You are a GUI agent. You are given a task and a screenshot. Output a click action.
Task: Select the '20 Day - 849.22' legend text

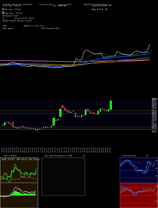(13, 6)
